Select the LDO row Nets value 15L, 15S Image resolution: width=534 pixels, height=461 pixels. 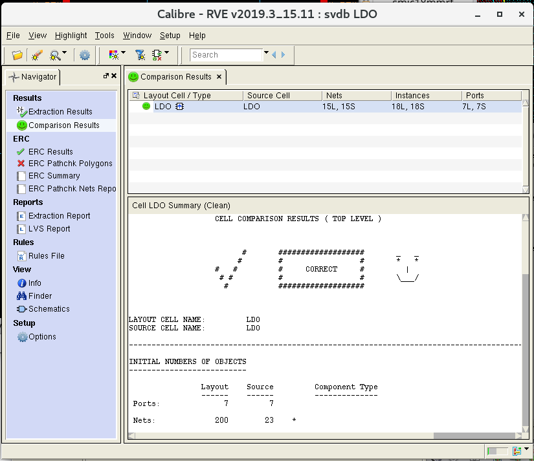click(339, 107)
